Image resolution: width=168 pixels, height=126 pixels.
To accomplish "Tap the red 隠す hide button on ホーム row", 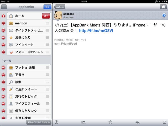I will (x=46, y=16).
